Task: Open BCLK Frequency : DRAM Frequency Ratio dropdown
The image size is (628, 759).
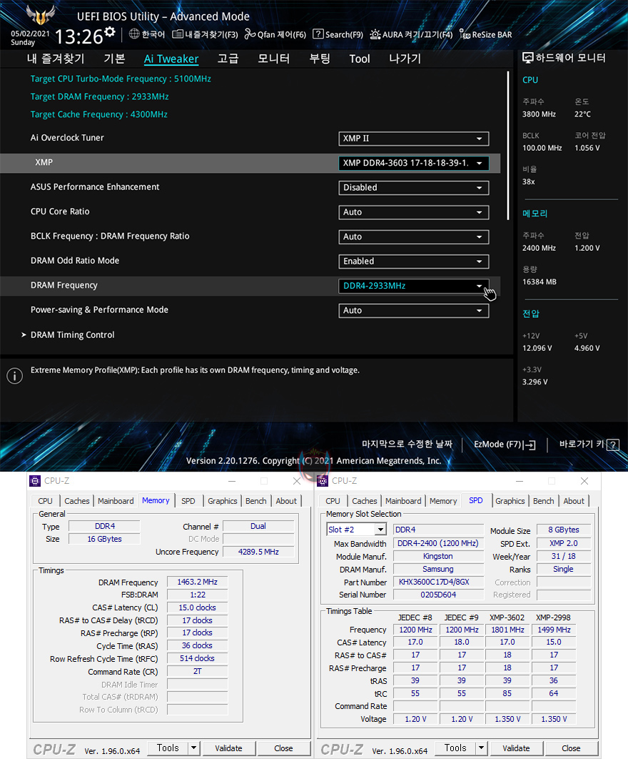Action: [414, 237]
